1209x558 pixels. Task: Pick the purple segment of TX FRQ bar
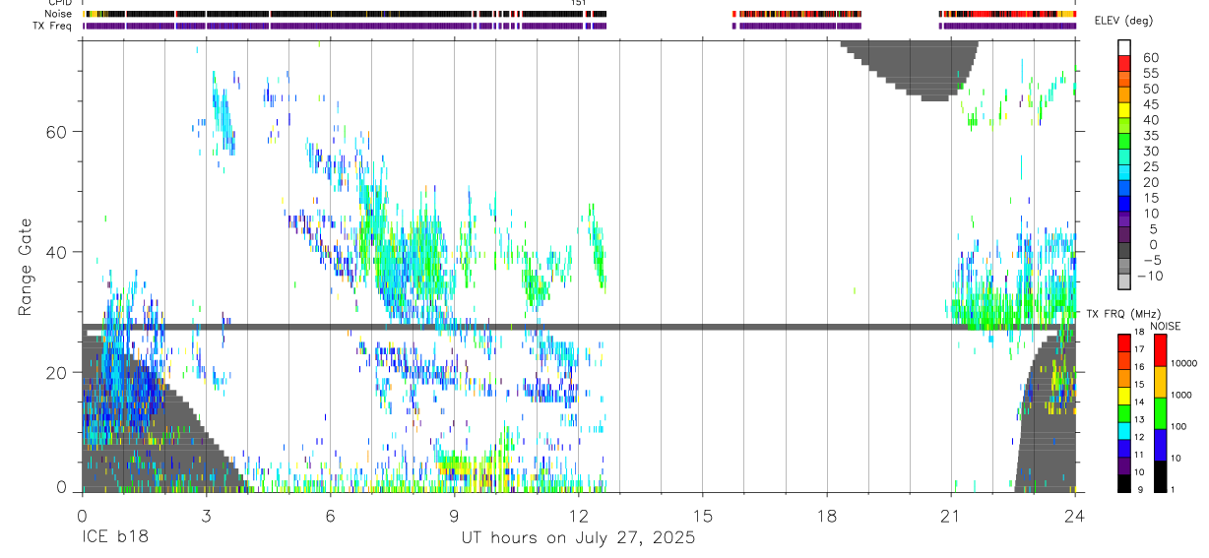click(x=1124, y=465)
